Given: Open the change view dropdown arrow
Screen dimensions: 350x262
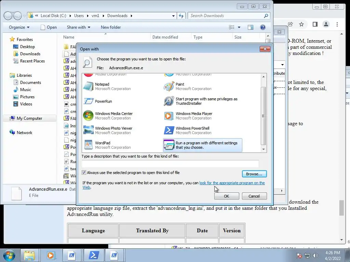Looking at the screenshot, I should (x=239, y=27).
